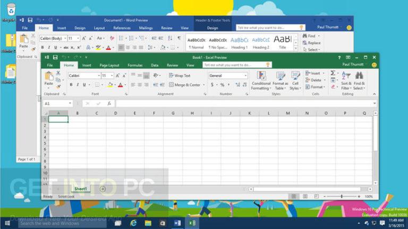Image resolution: width=408 pixels, height=229 pixels.
Task: Toggle Bold formatting in Excel
Action: pos(71,85)
